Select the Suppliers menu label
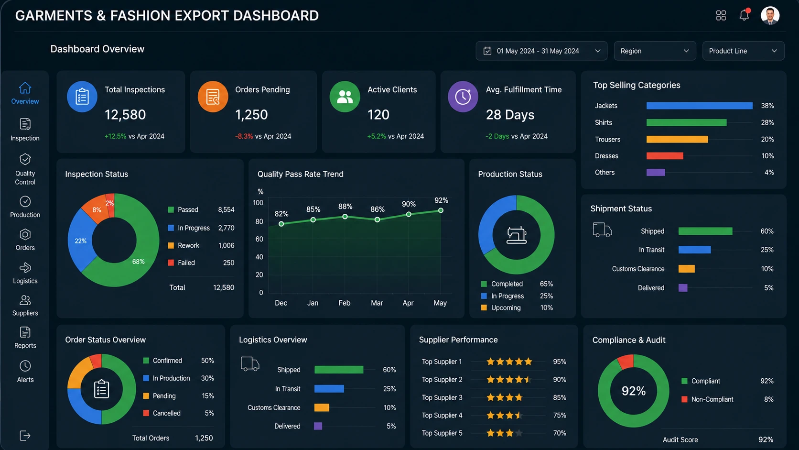799x450 pixels. coord(25,313)
